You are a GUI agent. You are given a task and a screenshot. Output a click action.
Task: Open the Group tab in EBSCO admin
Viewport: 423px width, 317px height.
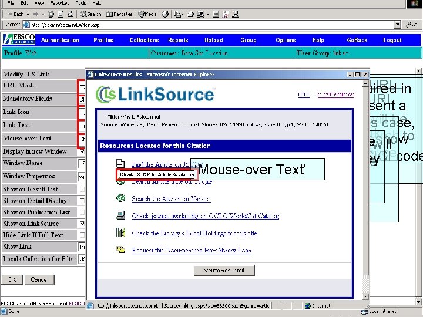(x=248, y=40)
